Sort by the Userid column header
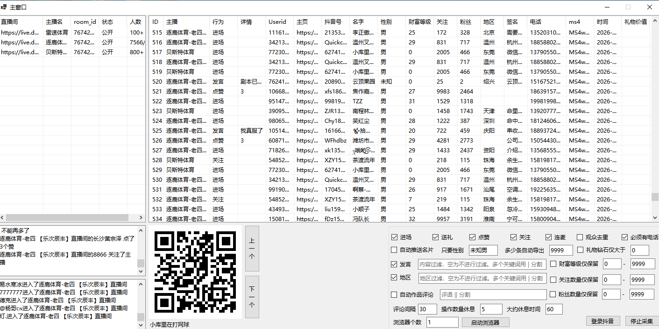This screenshot has height=329, width=659. (280, 22)
